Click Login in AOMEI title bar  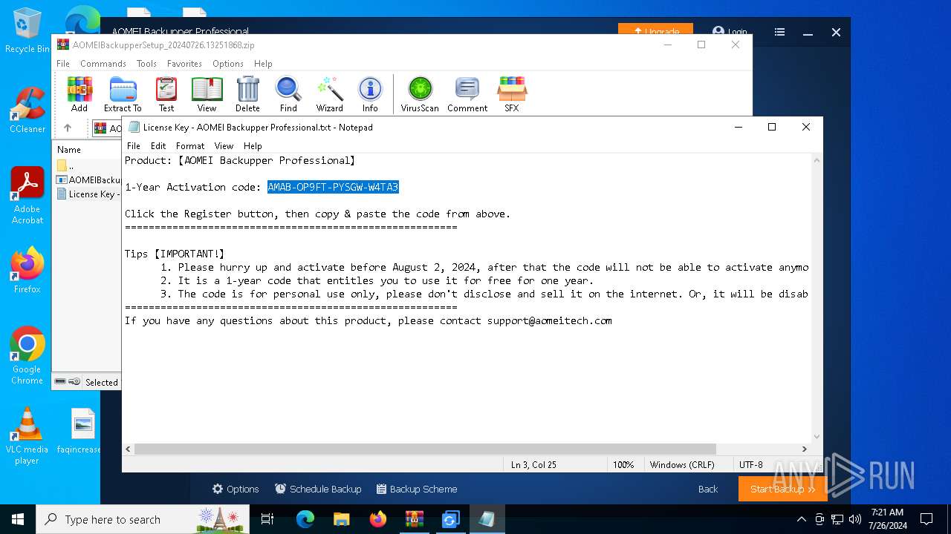[x=730, y=32]
